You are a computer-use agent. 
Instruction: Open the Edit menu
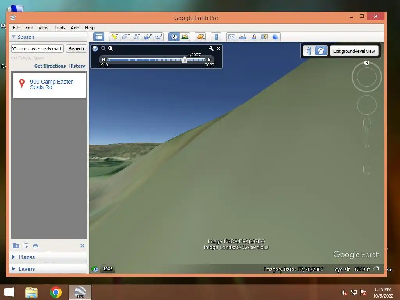(x=29, y=28)
